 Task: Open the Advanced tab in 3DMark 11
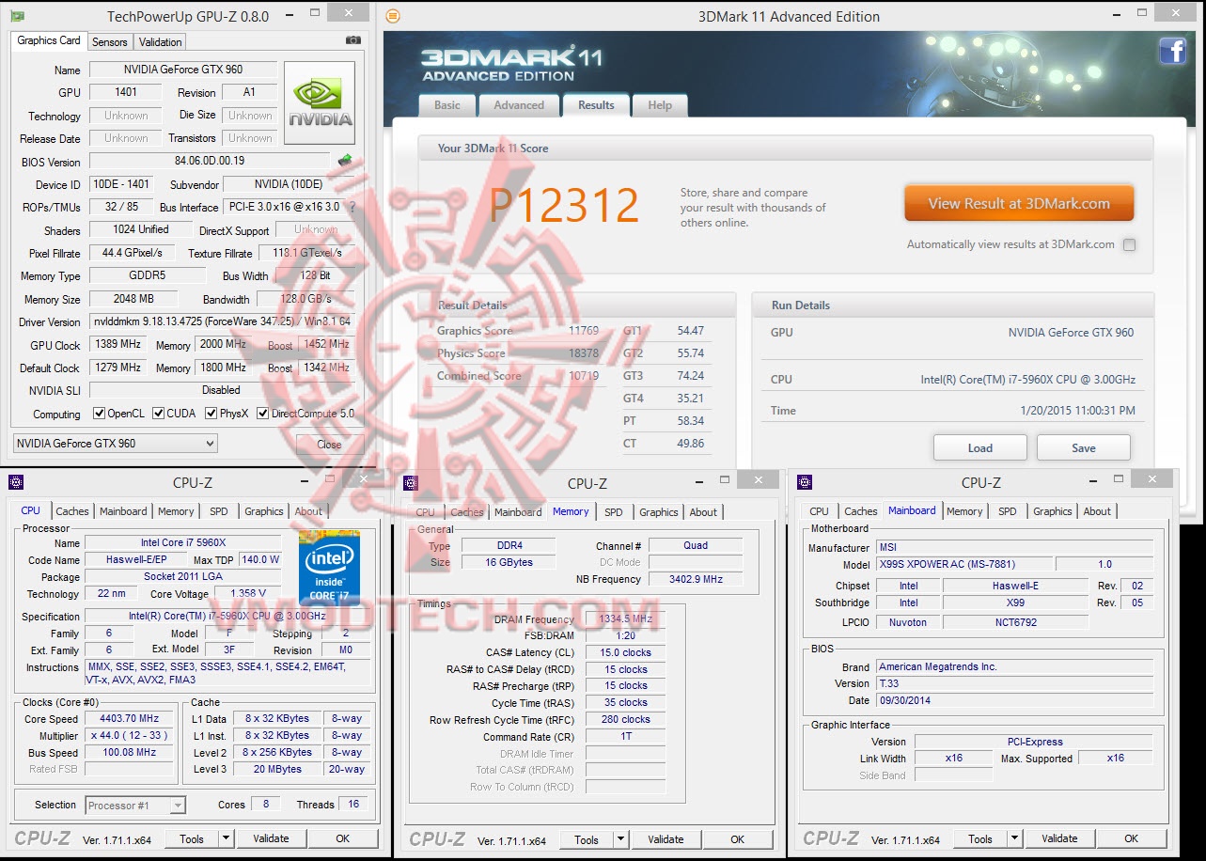tap(519, 105)
